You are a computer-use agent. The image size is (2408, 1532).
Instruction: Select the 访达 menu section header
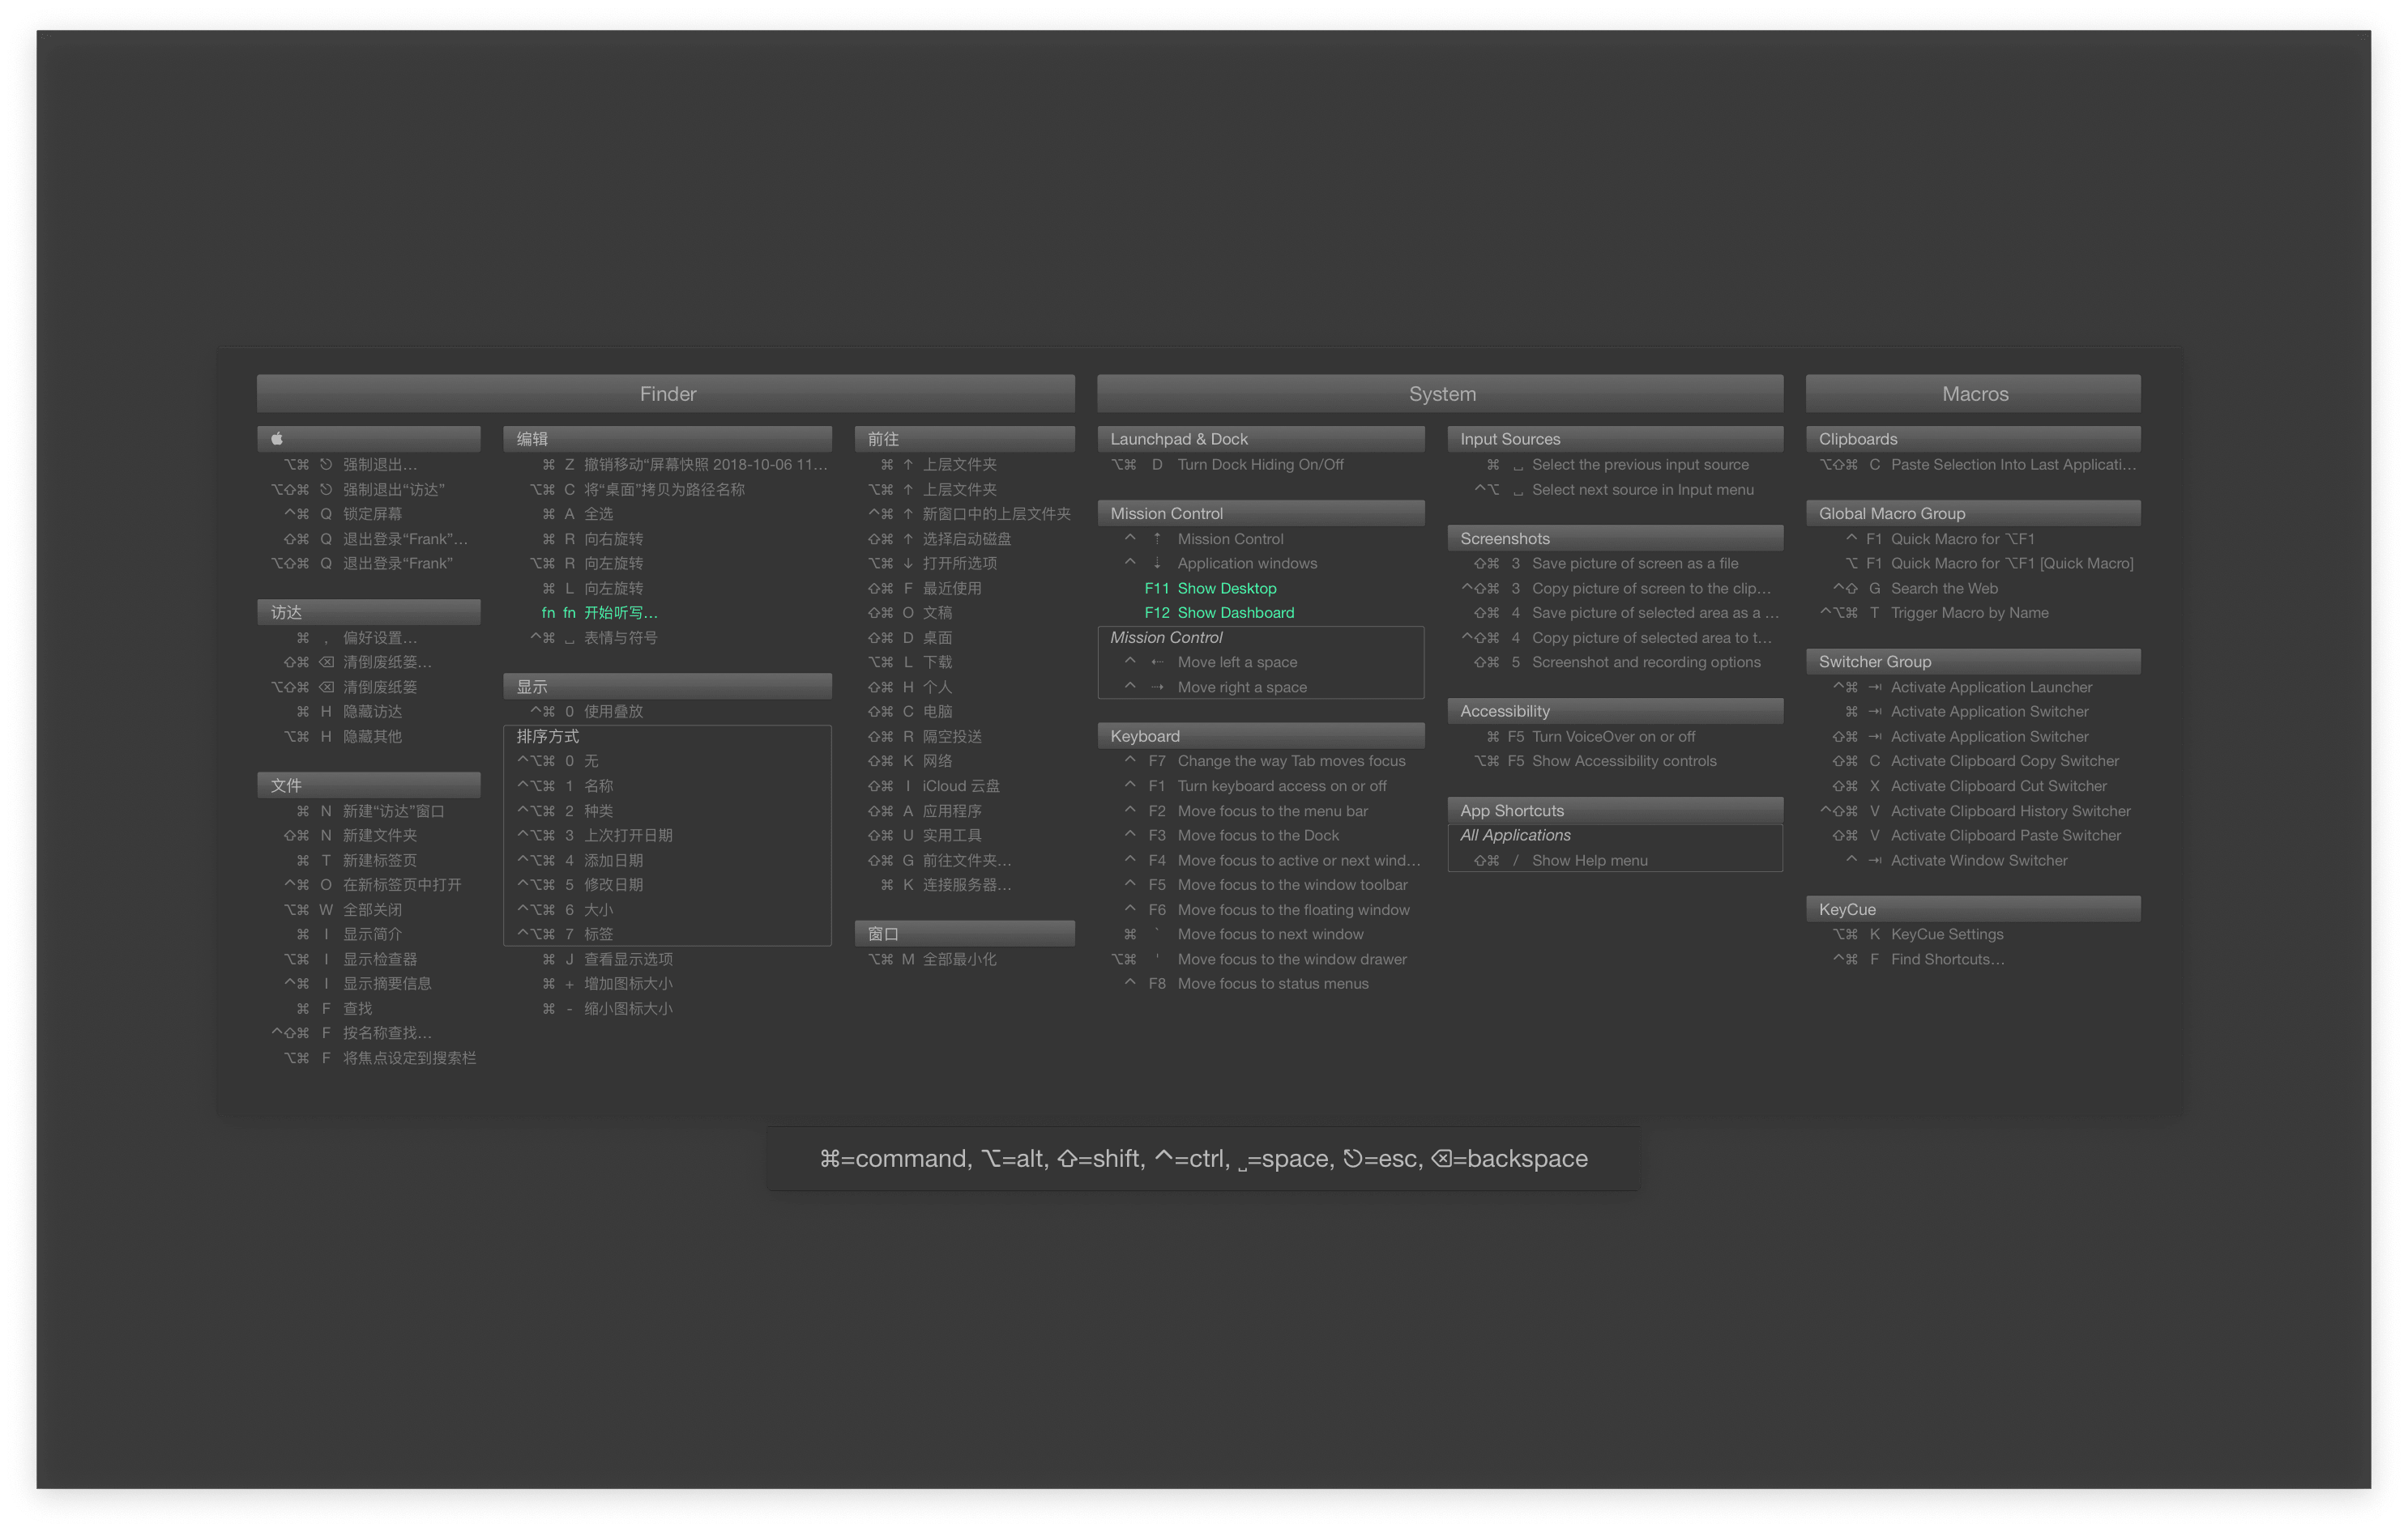tap(368, 611)
